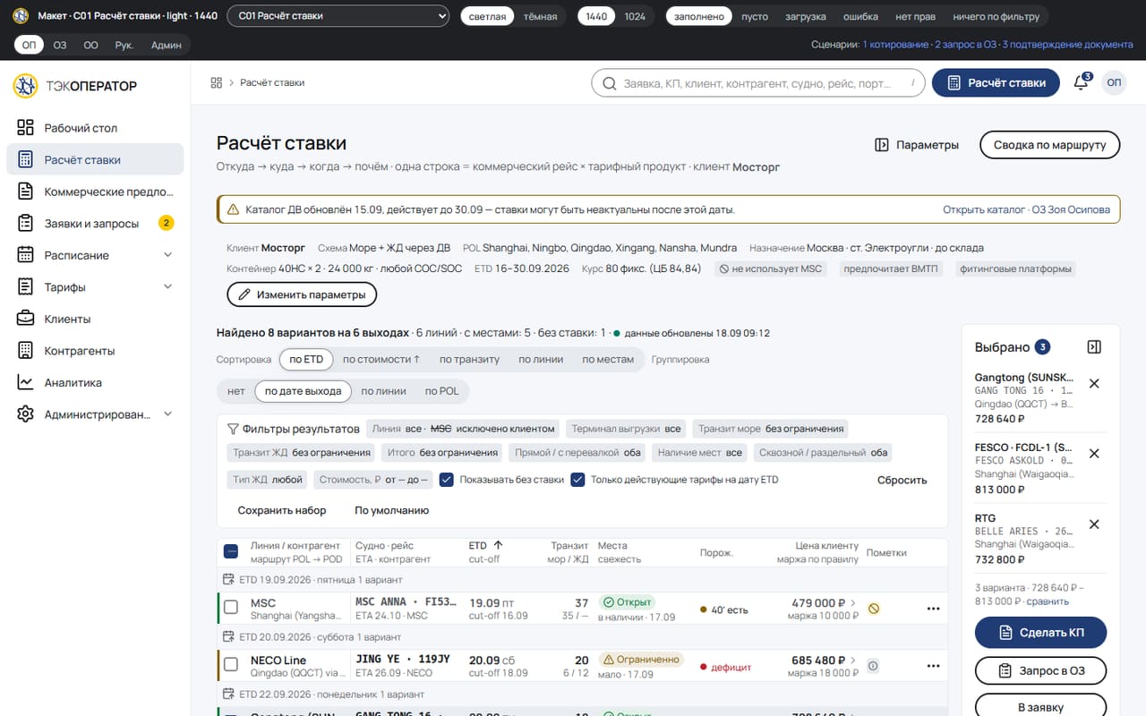
Task: Expand the Тарифы sidebar submenu
Action: (x=168, y=287)
